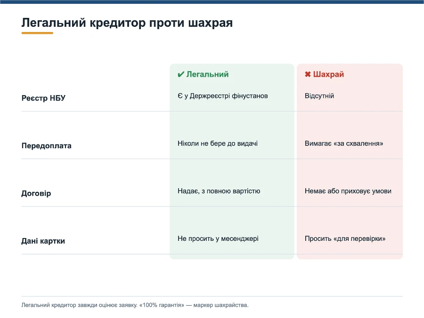This screenshot has width=424, height=318.
Task: Click the green checkmark icon beside 'Легальний'
Action: (x=180, y=74)
